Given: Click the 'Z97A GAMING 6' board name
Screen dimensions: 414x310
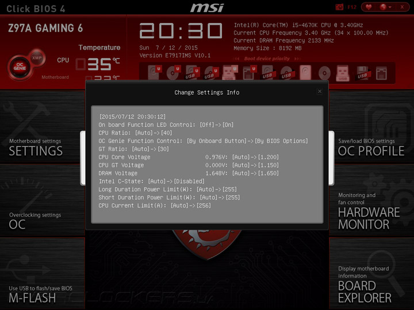Looking at the screenshot, I should (x=45, y=28).
